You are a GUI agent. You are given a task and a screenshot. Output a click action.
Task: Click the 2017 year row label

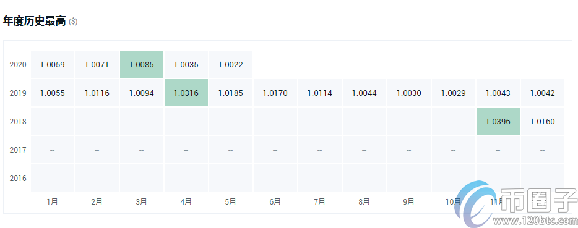pyautogui.click(x=18, y=150)
